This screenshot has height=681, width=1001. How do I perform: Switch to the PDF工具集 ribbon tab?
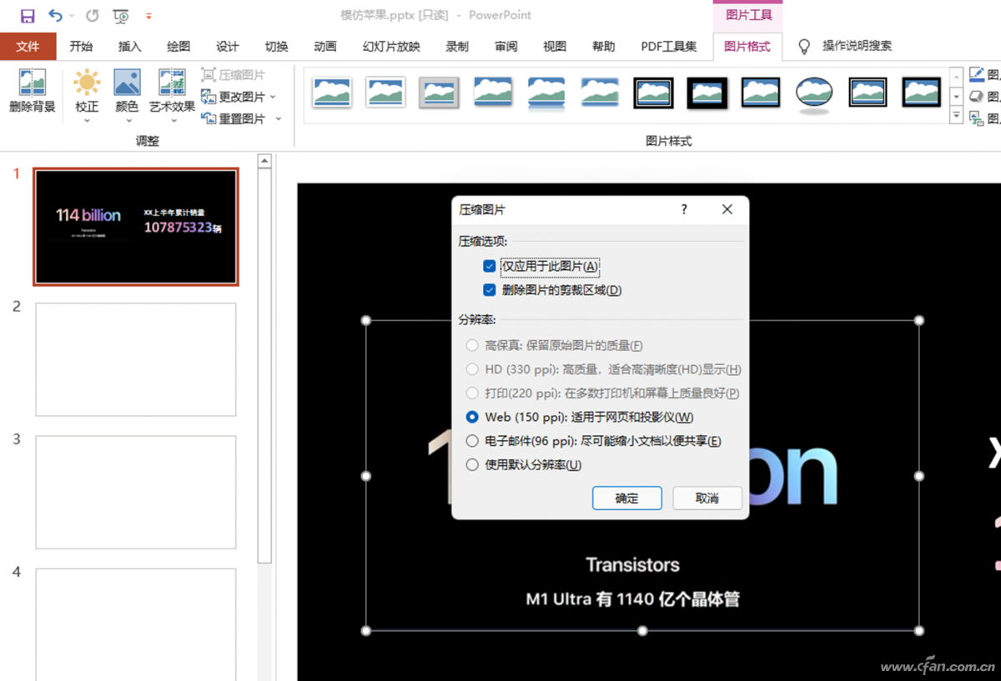(x=669, y=47)
